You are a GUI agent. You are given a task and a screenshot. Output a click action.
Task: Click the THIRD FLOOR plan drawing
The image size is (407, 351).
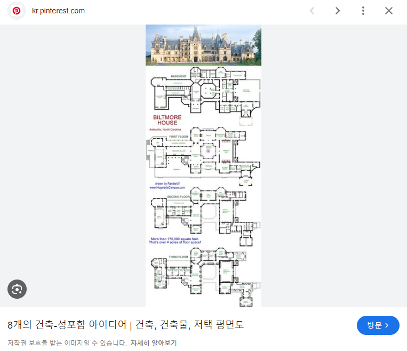coord(205,277)
